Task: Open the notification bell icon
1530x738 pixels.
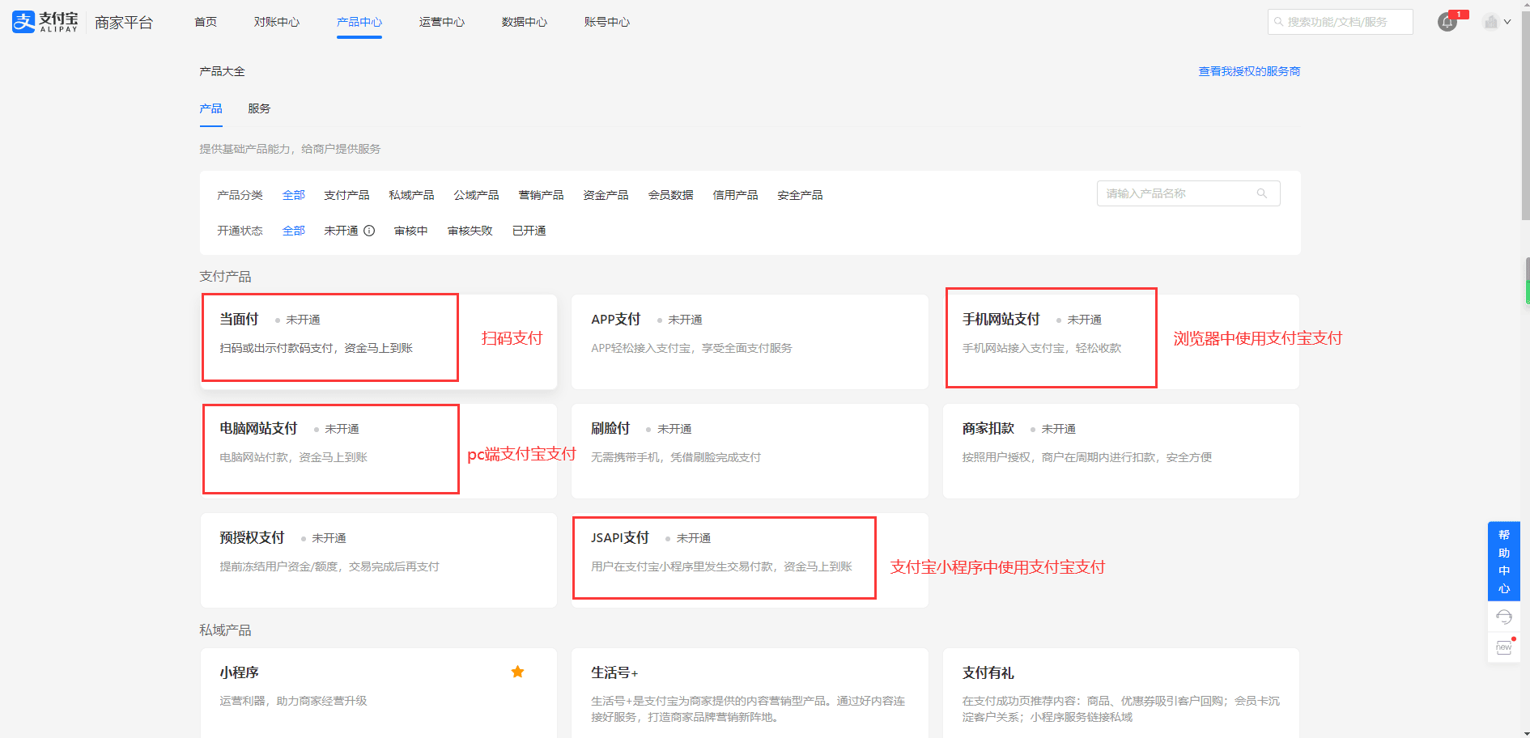Action: (x=1447, y=23)
